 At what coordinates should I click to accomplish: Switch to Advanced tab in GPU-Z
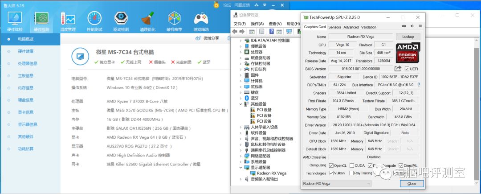(x=351, y=27)
